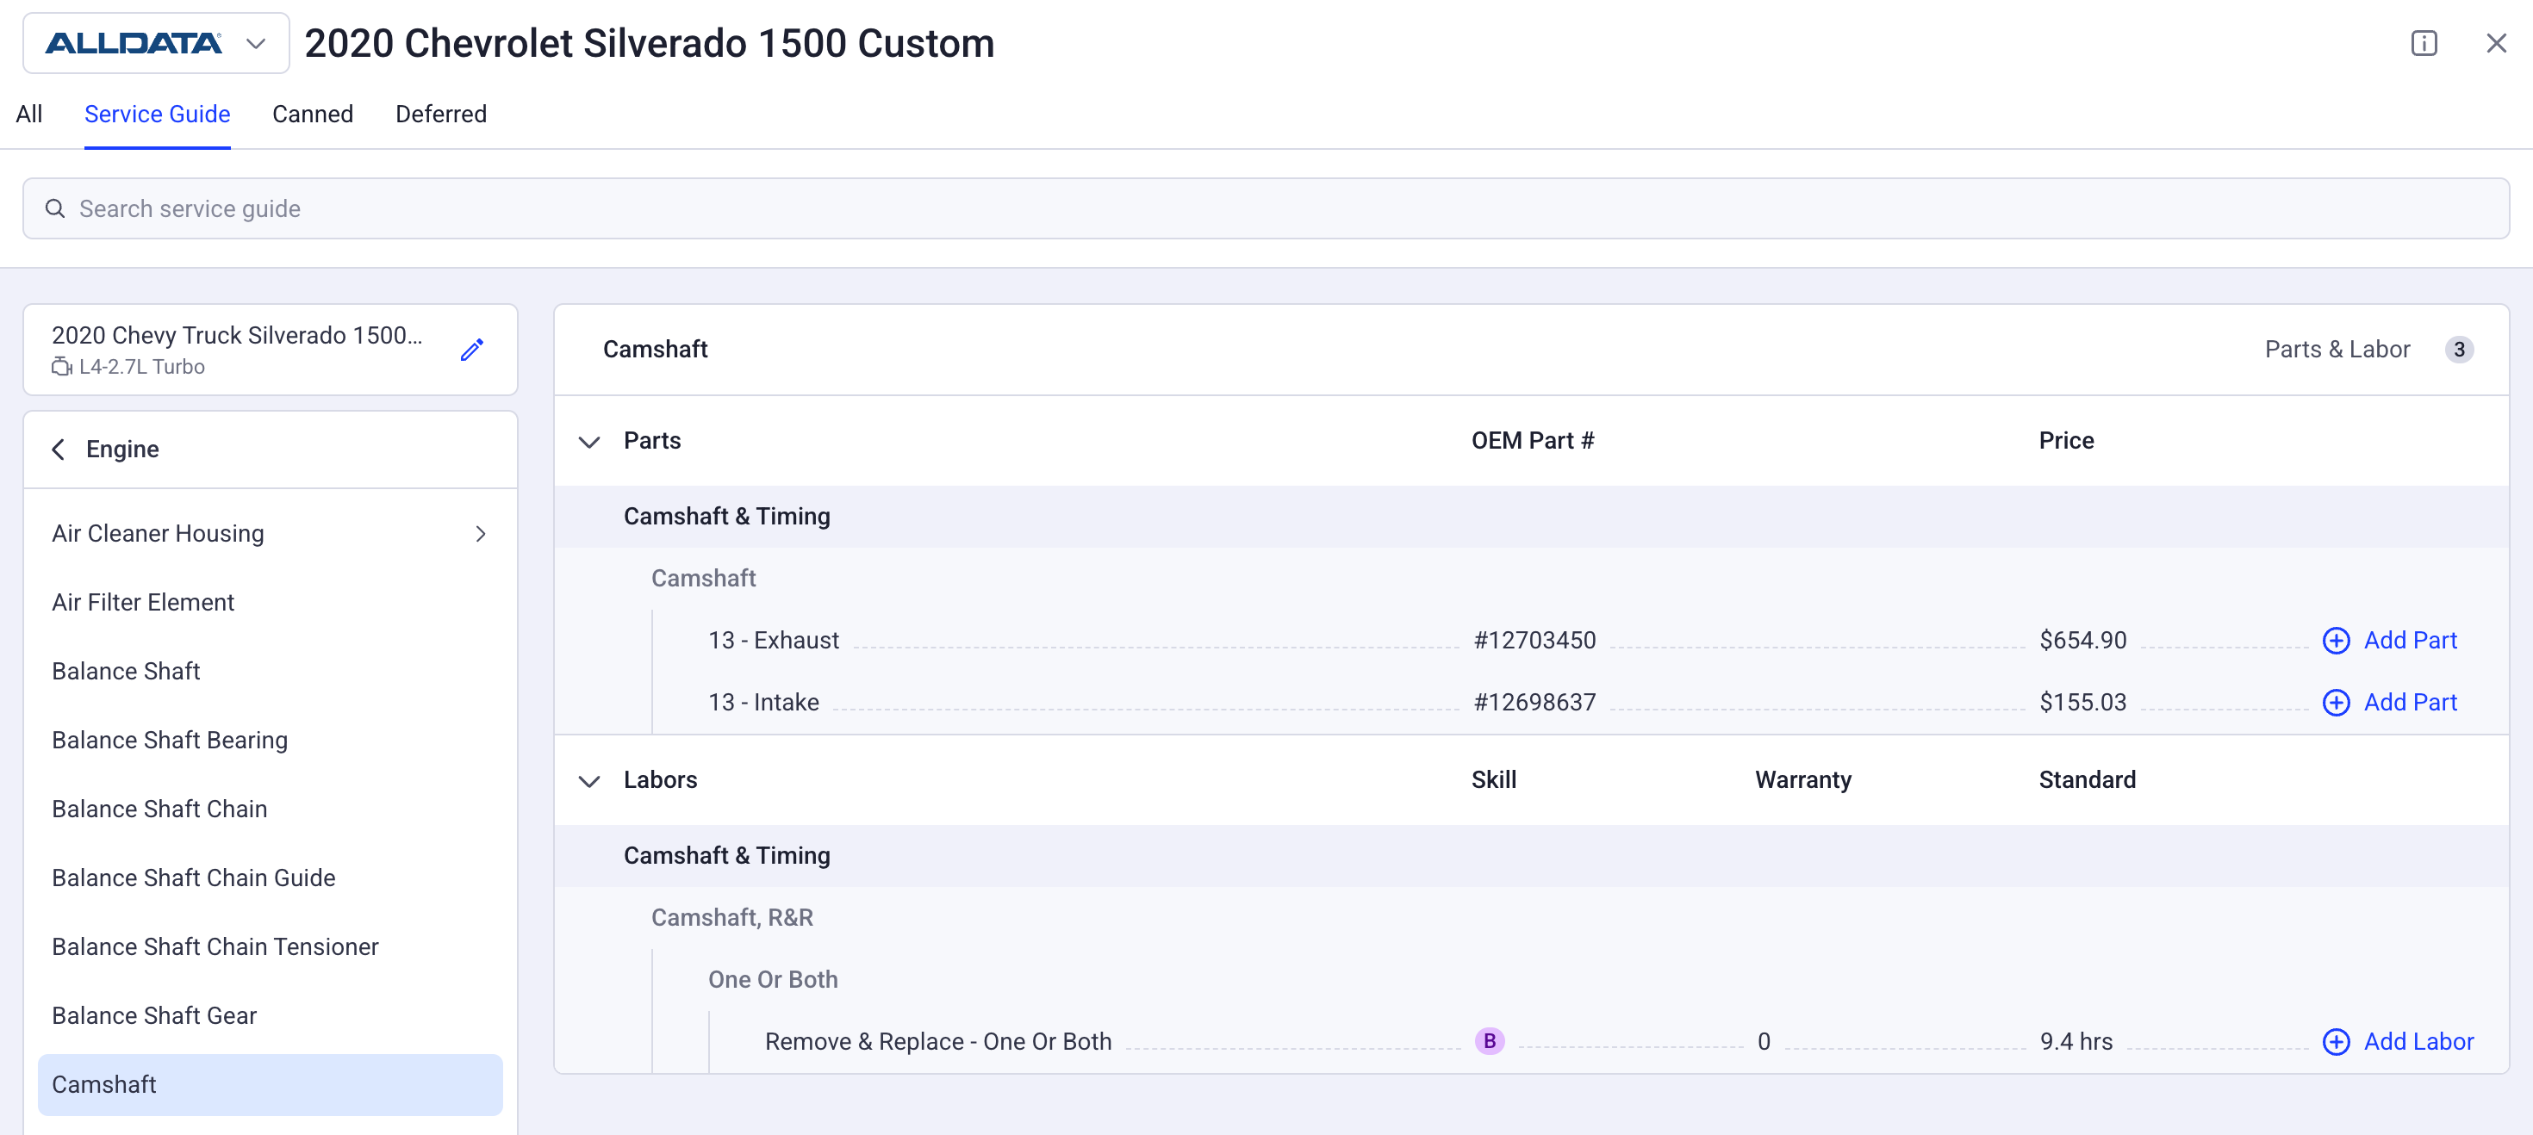Viewport: 2533px width, 1135px height.
Task: Select Air Filter Element
Action: [x=271, y=603]
